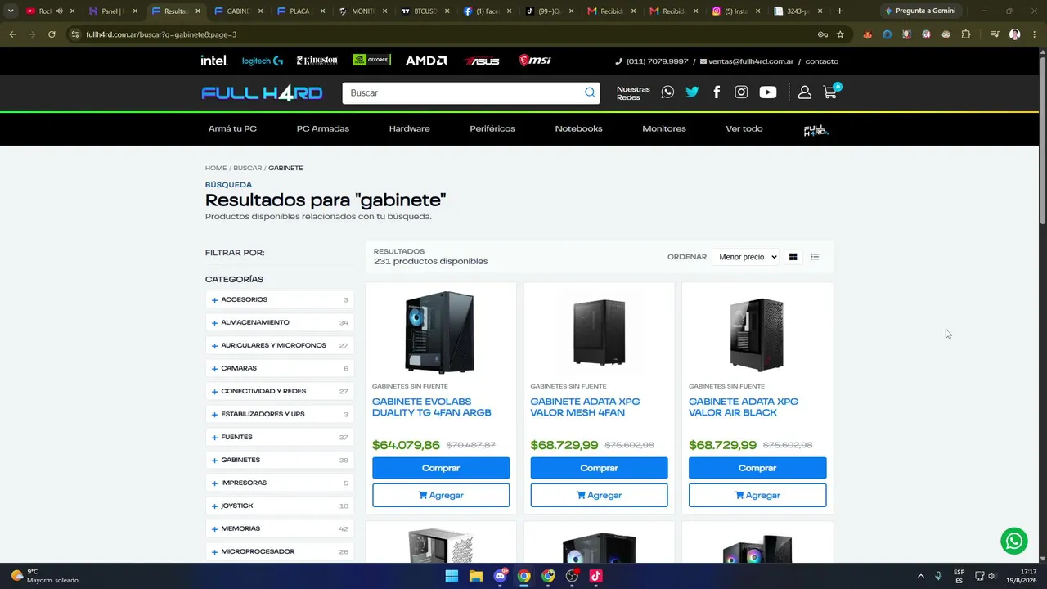Open the floating WhatsApp chat button

[1014, 541]
